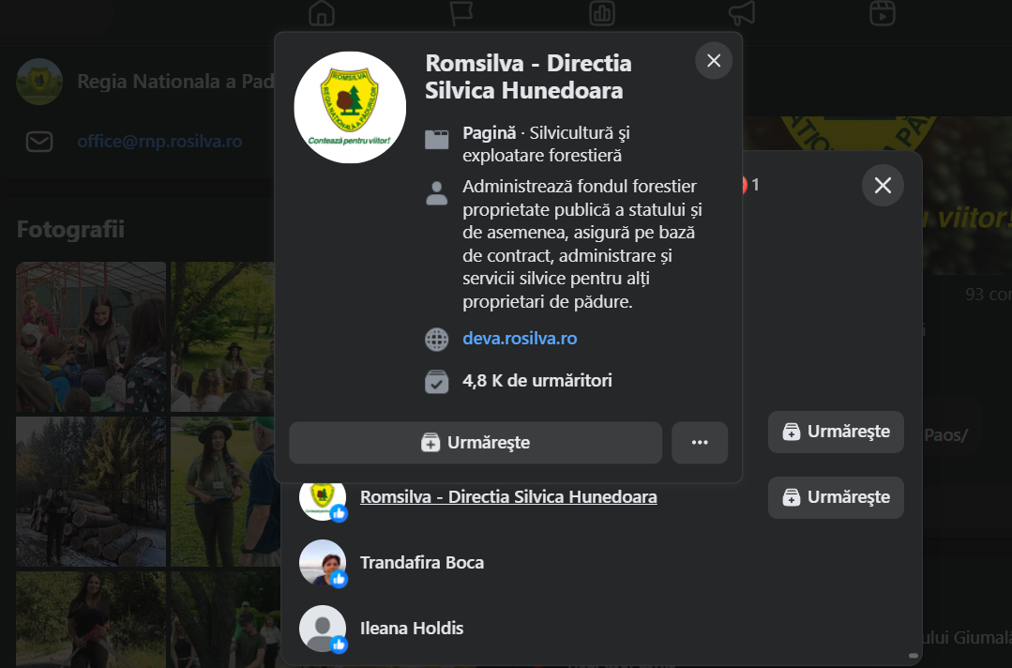Close the reactions list dialog
The width and height of the screenshot is (1012, 668).
tap(883, 186)
